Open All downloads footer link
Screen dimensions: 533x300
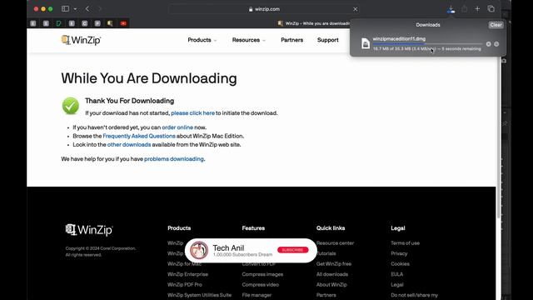[332, 274]
